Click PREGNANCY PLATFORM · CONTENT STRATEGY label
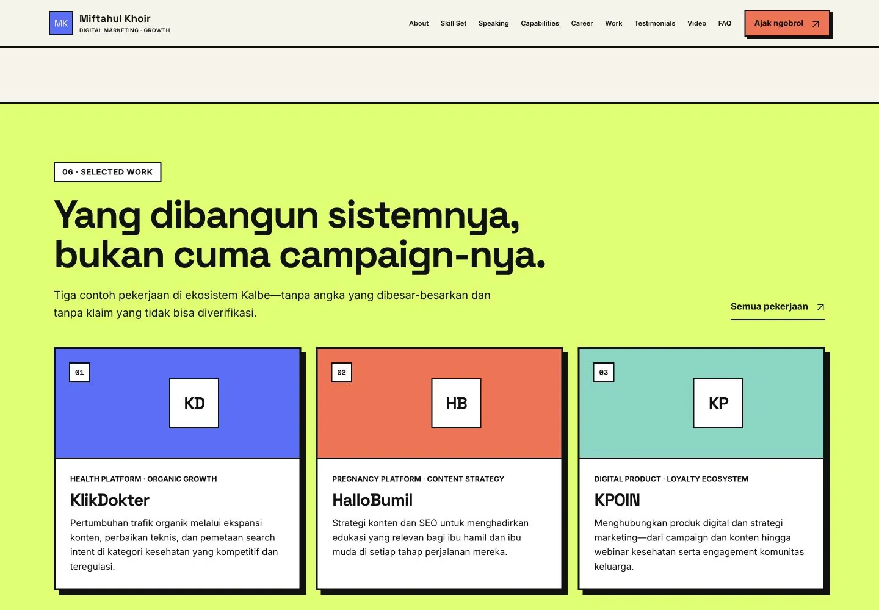The width and height of the screenshot is (879, 610). coord(418,479)
